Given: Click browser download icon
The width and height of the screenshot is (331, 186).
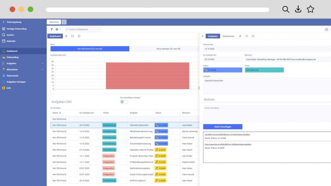Looking at the screenshot, I should pos(298,9).
